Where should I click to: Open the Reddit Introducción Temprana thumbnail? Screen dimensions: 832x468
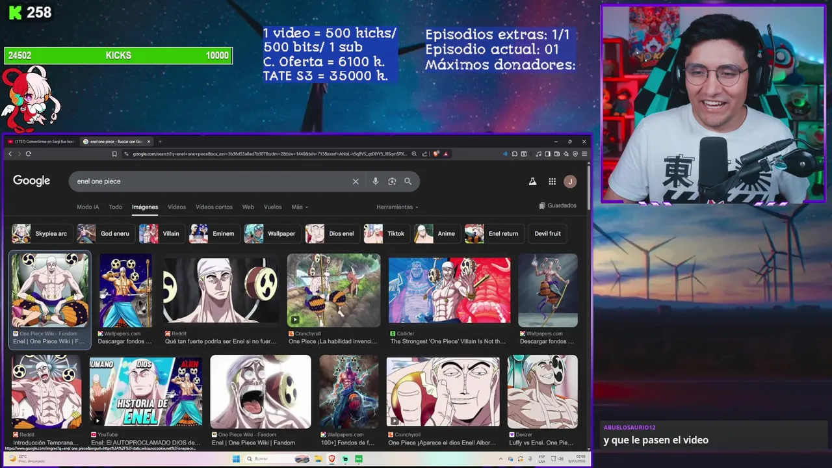(x=46, y=391)
